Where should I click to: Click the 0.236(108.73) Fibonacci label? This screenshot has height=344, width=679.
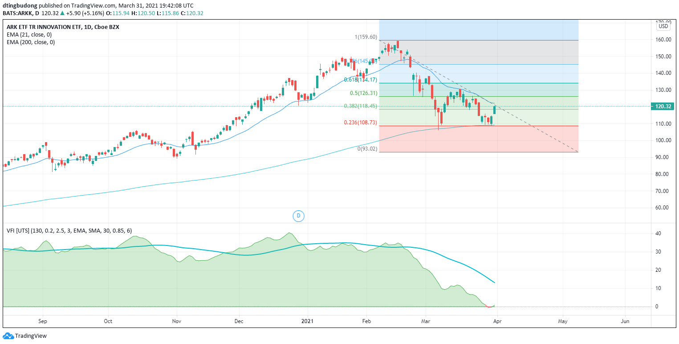[361, 123]
